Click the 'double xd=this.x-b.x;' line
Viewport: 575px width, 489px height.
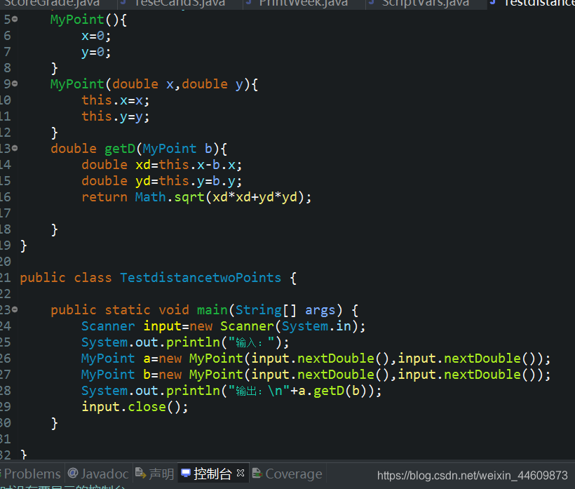(162, 165)
